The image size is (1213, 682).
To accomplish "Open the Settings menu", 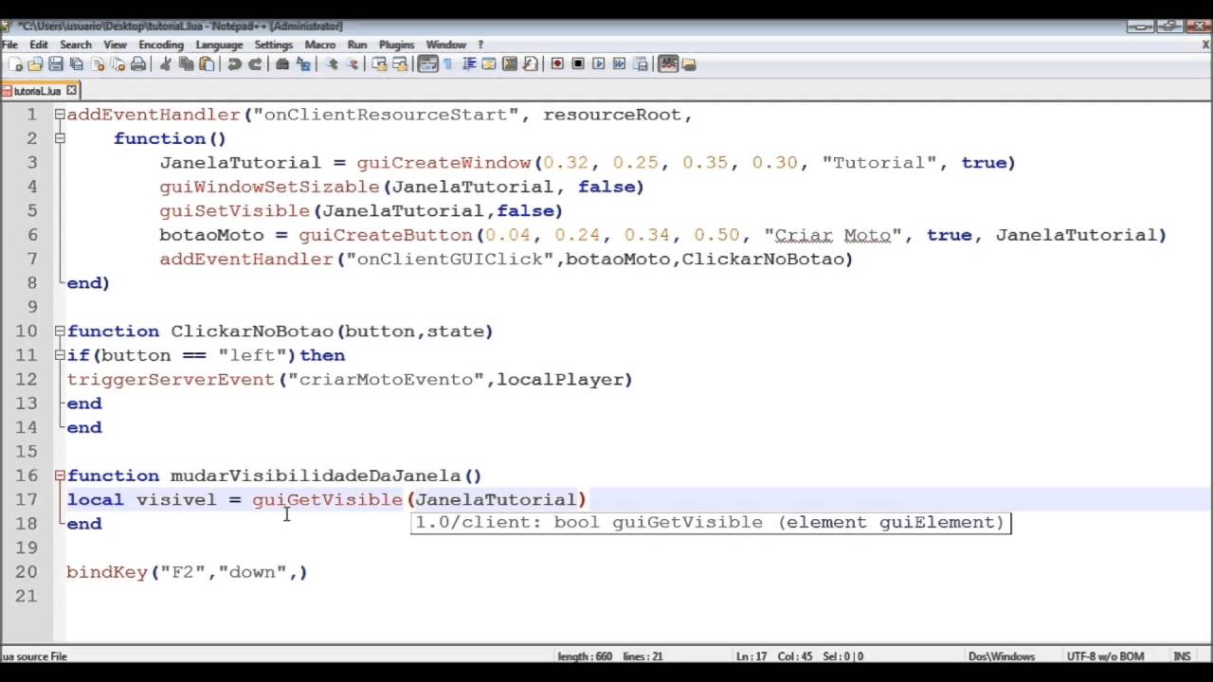I will tap(274, 45).
